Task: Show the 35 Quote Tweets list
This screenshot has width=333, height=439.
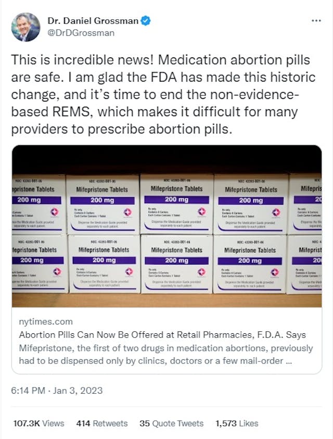Action: [x=171, y=423]
